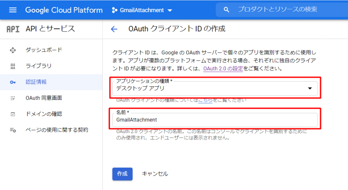Open the hamburger navigation menu

pyautogui.click(x=13, y=10)
